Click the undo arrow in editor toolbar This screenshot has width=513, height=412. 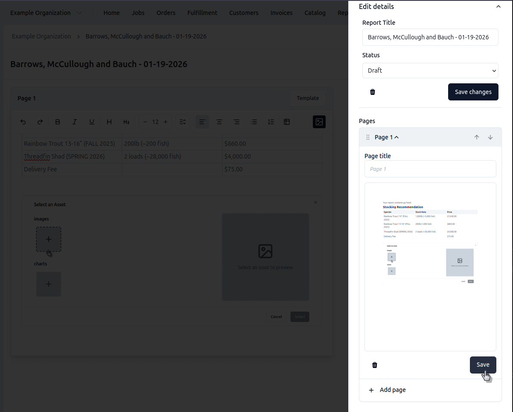pyautogui.click(x=23, y=122)
